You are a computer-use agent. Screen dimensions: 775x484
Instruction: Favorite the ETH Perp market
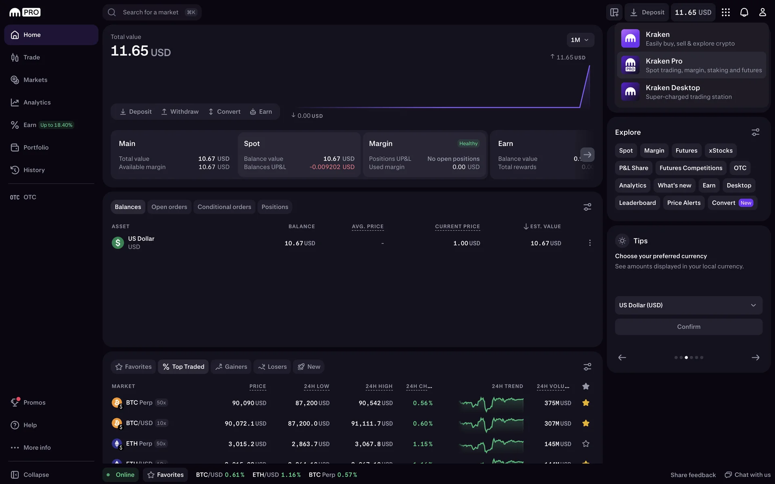[586, 444]
